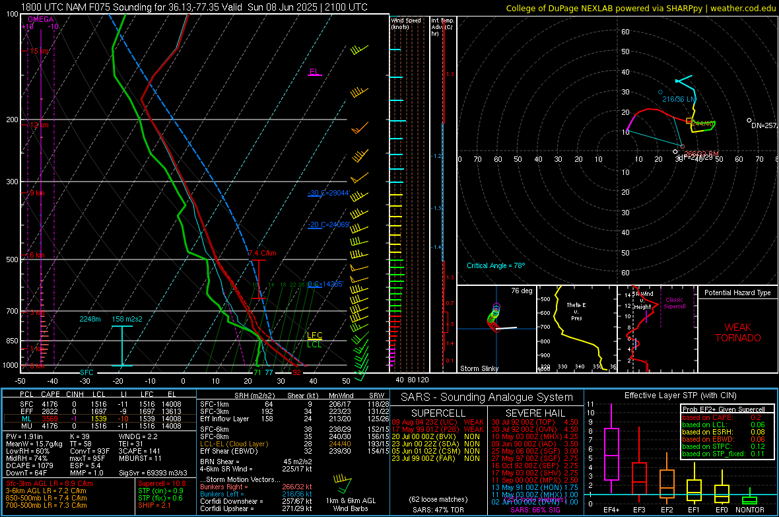Select the 09 Aug 04 23Z (LIC) analogue

(438, 422)
